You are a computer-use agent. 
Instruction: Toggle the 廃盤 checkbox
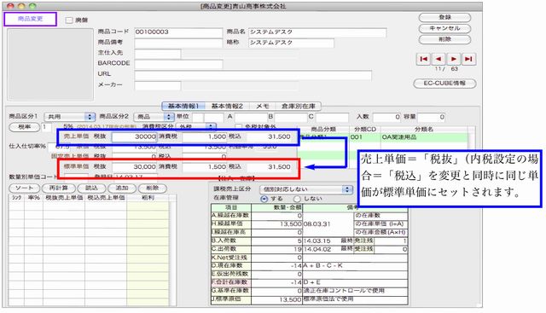pos(69,20)
